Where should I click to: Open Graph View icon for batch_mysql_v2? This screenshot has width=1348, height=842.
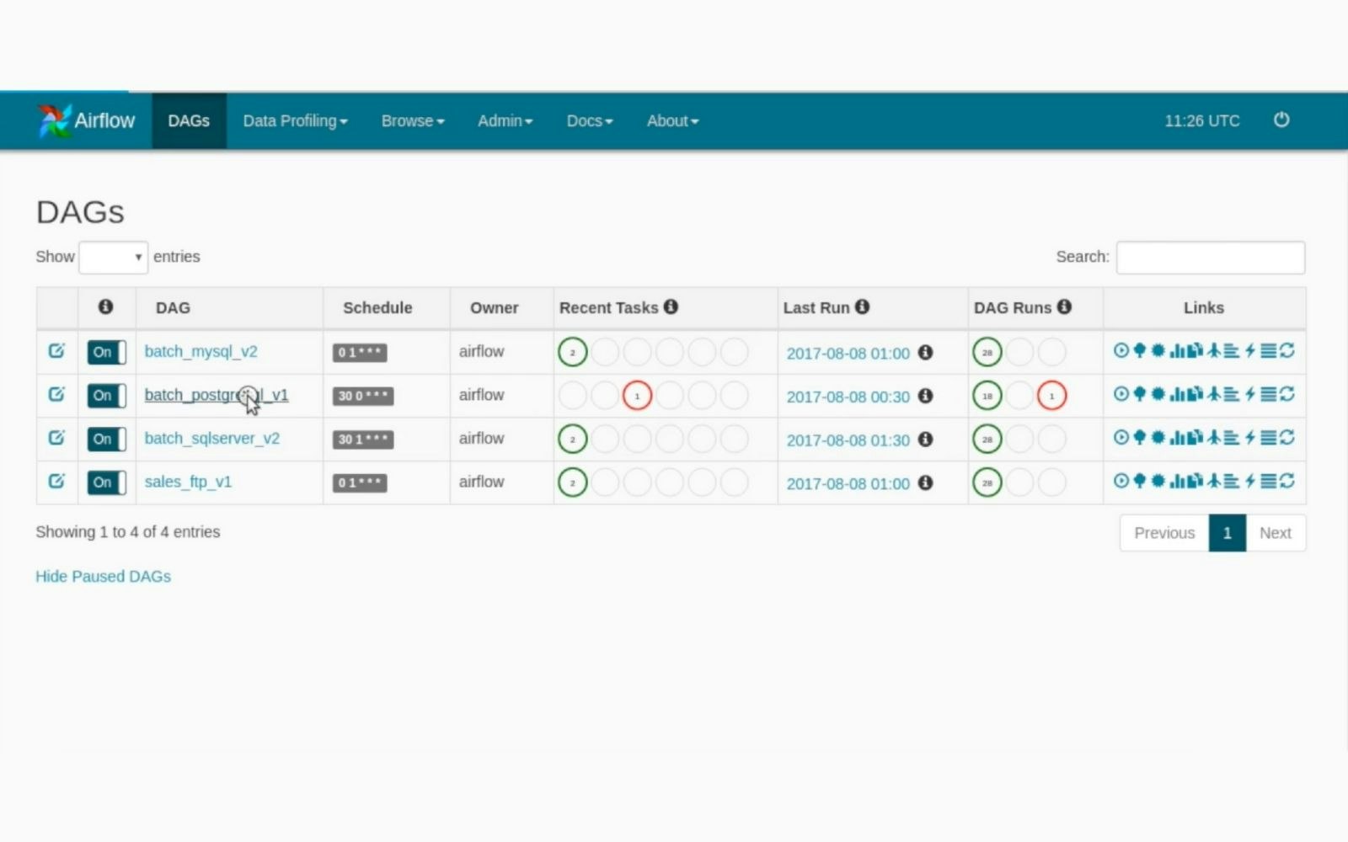(1158, 350)
